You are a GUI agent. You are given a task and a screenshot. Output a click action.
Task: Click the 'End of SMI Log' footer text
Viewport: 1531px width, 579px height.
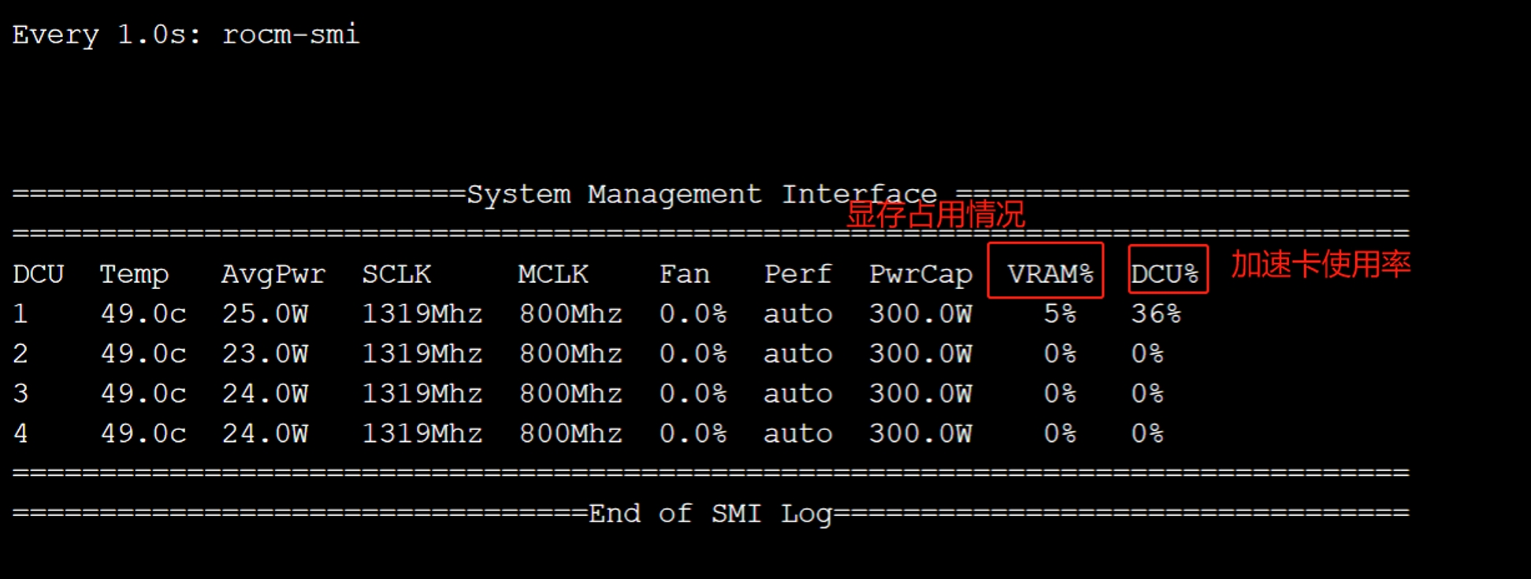(x=709, y=514)
